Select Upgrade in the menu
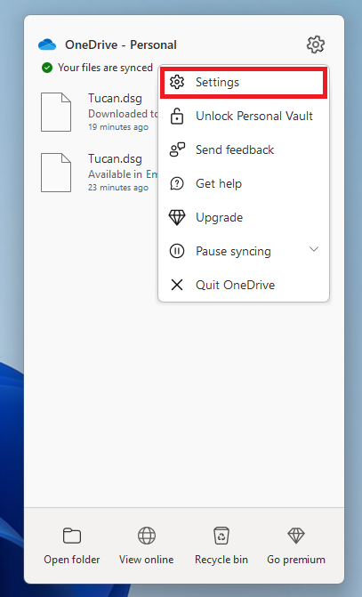This screenshot has width=362, height=597. [x=243, y=217]
